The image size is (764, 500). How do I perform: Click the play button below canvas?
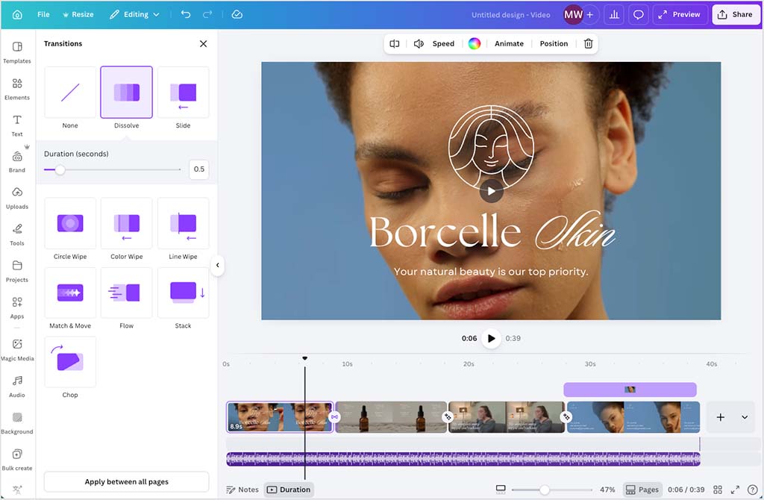(x=491, y=338)
